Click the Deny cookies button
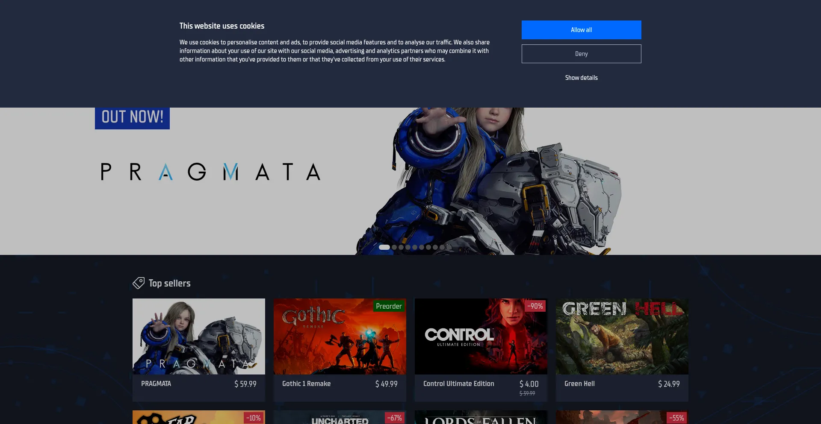The image size is (821, 424). [581, 54]
